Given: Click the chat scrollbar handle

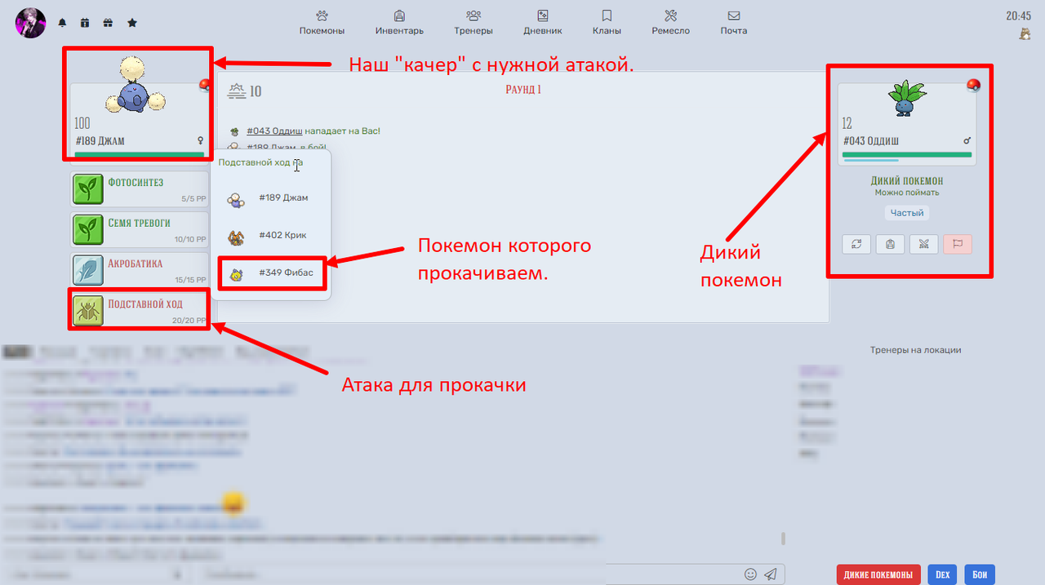Looking at the screenshot, I should click(783, 538).
